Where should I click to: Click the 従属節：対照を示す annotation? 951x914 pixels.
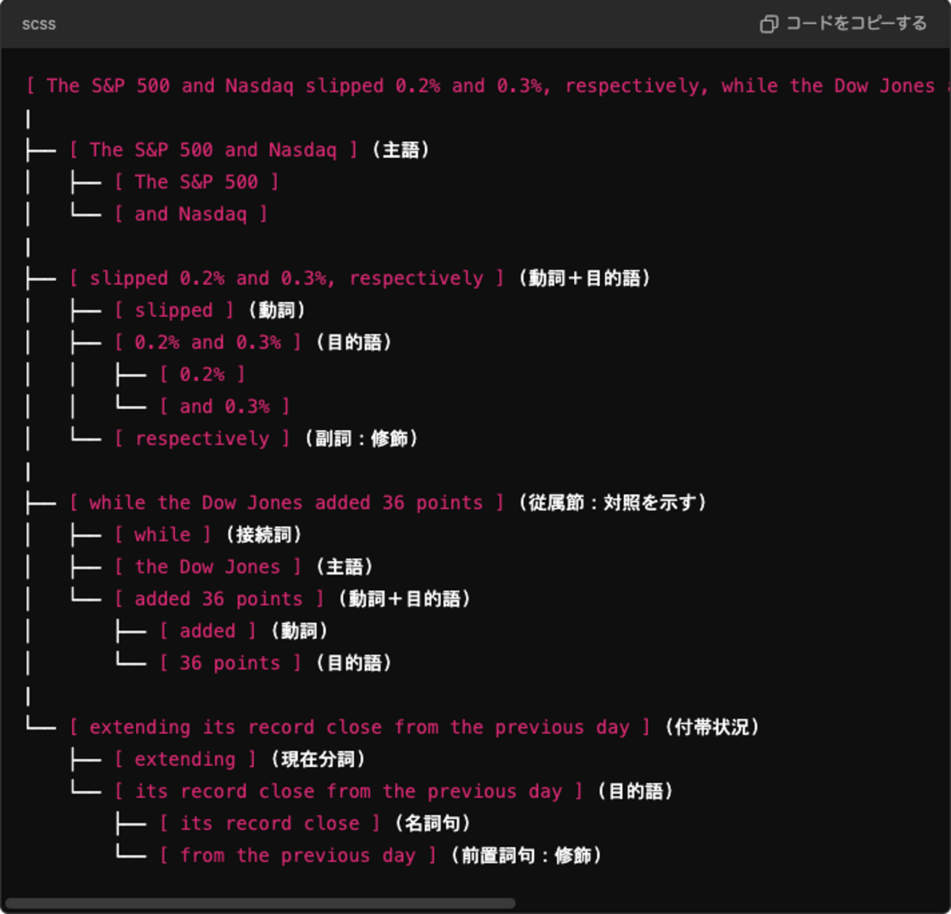click(x=612, y=503)
